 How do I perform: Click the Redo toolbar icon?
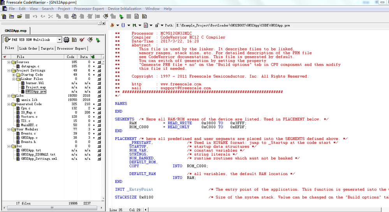point(43,16)
